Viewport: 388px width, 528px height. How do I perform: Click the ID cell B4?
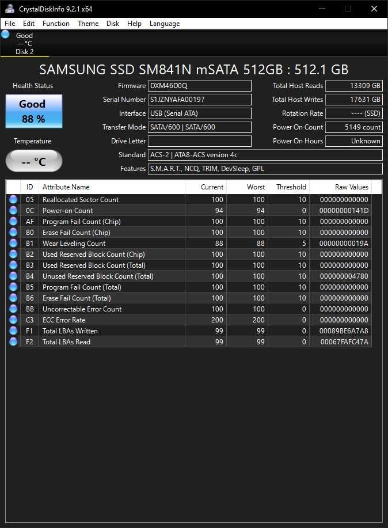click(29, 276)
